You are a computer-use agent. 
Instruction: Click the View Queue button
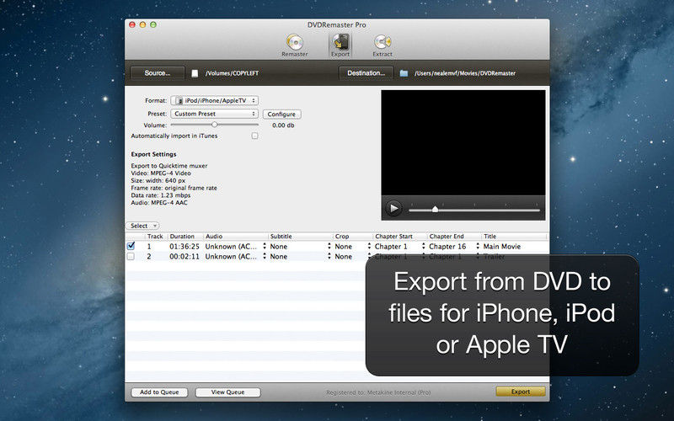(x=227, y=392)
